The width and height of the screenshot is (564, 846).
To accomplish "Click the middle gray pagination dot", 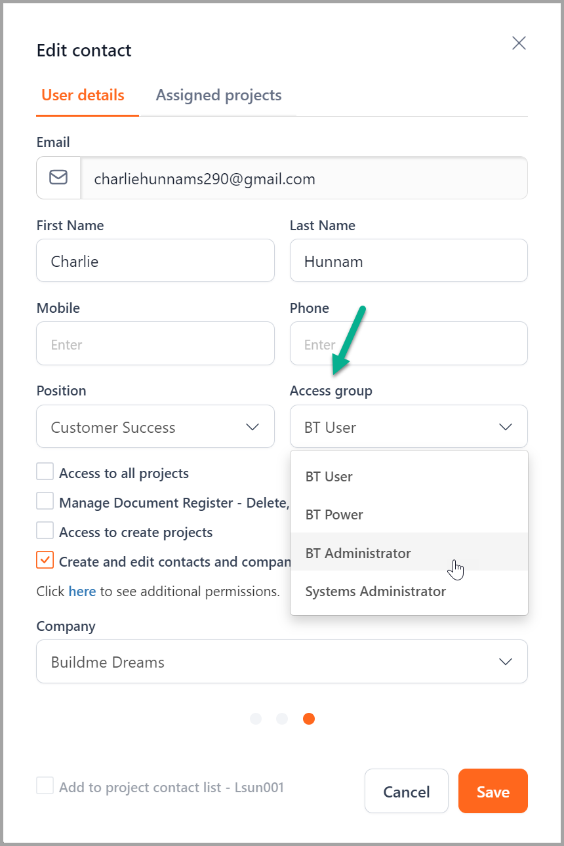I will click(x=282, y=719).
